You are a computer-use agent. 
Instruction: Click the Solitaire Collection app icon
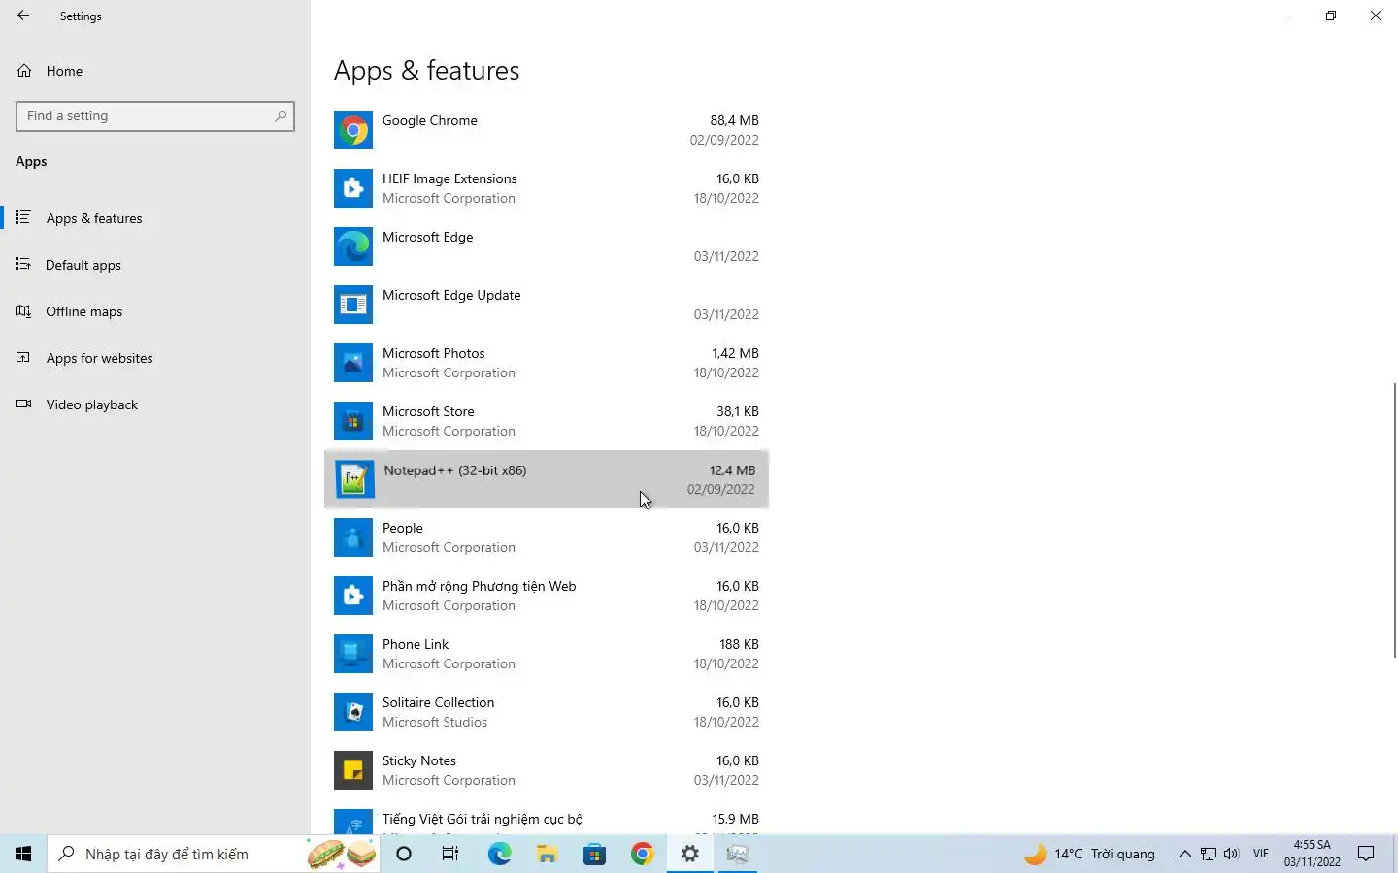[353, 712]
